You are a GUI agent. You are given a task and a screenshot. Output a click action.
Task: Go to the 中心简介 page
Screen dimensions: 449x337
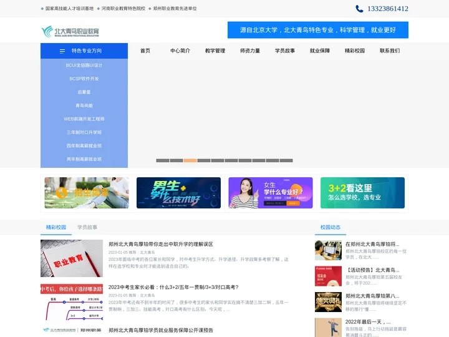(x=180, y=51)
